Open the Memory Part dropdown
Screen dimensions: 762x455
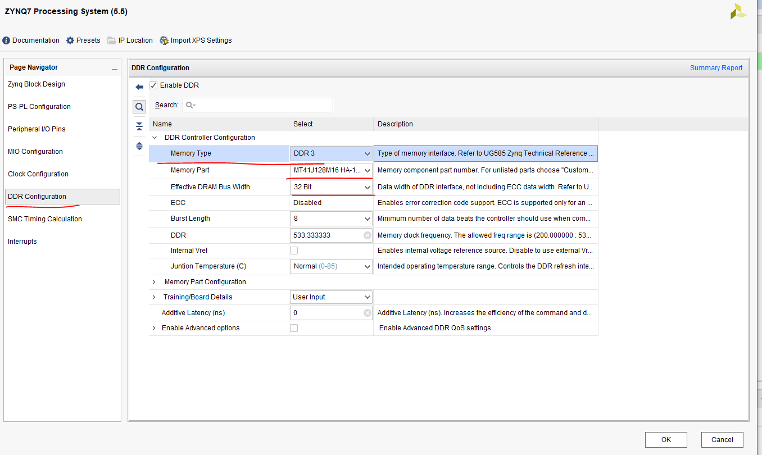point(331,170)
